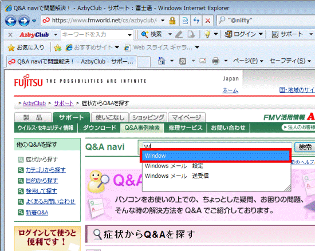Click the Q&A navi search text field

(x=217, y=146)
